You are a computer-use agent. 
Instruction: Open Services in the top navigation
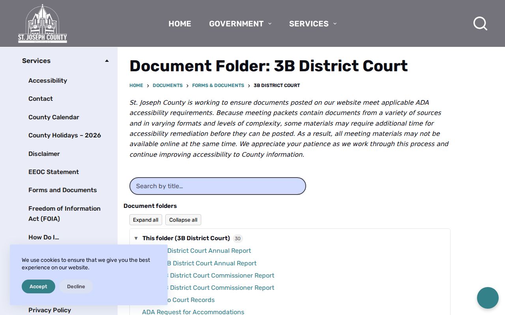click(x=309, y=24)
